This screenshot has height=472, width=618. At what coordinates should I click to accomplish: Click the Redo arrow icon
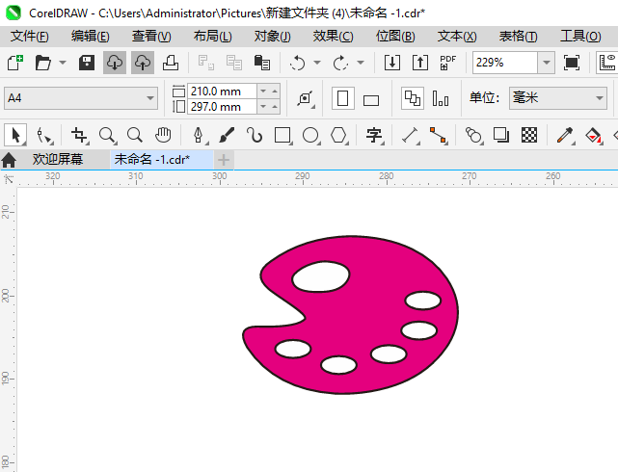tap(340, 63)
